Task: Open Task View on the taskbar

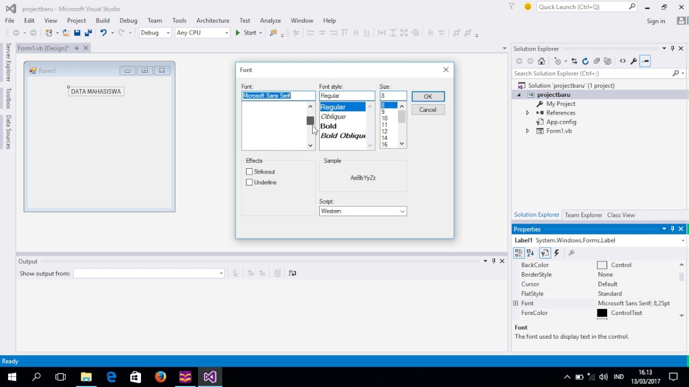Action: tap(61, 377)
